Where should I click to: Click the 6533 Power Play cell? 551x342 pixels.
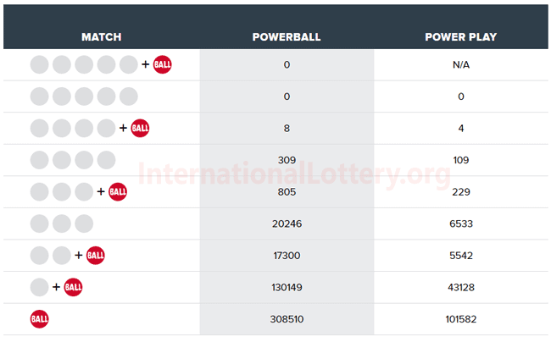click(x=461, y=223)
